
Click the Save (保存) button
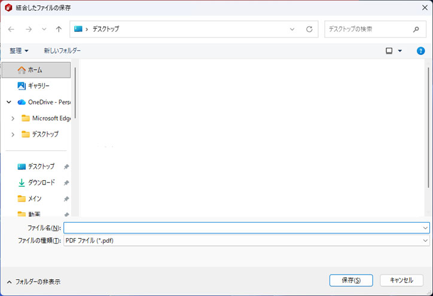point(351,280)
